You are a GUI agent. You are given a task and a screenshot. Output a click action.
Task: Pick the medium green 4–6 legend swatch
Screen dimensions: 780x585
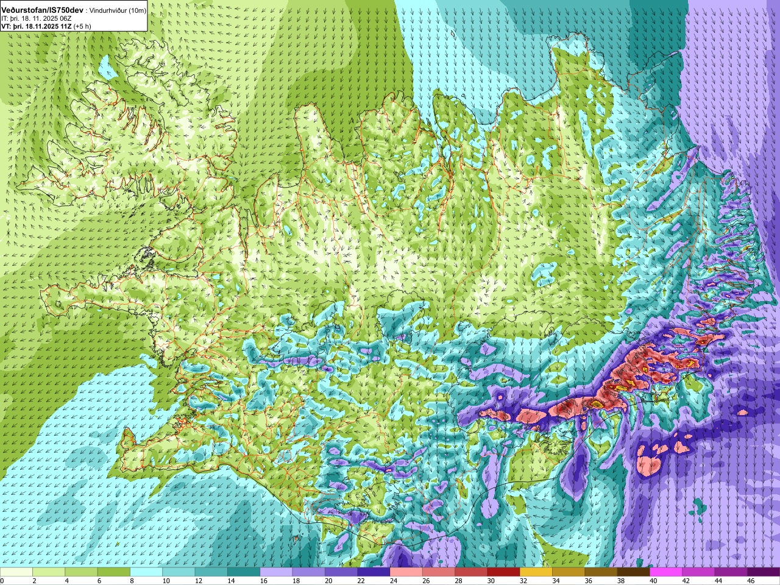[81, 572]
